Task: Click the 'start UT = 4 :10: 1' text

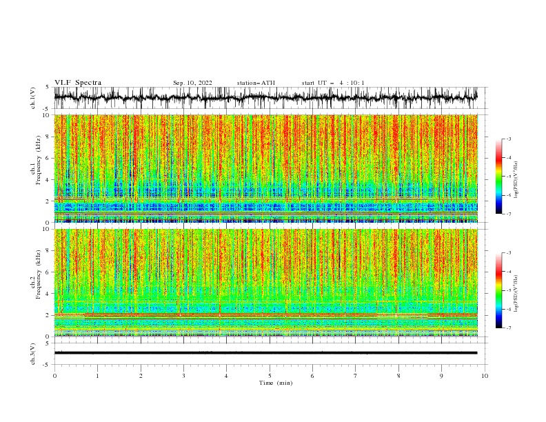Action: 333,83
